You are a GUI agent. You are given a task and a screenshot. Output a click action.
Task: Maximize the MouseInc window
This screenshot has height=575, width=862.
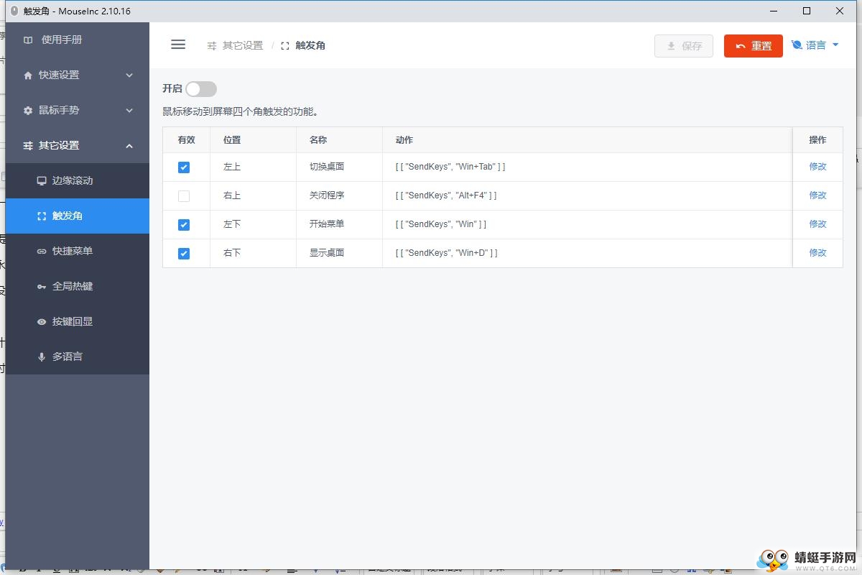coord(807,11)
